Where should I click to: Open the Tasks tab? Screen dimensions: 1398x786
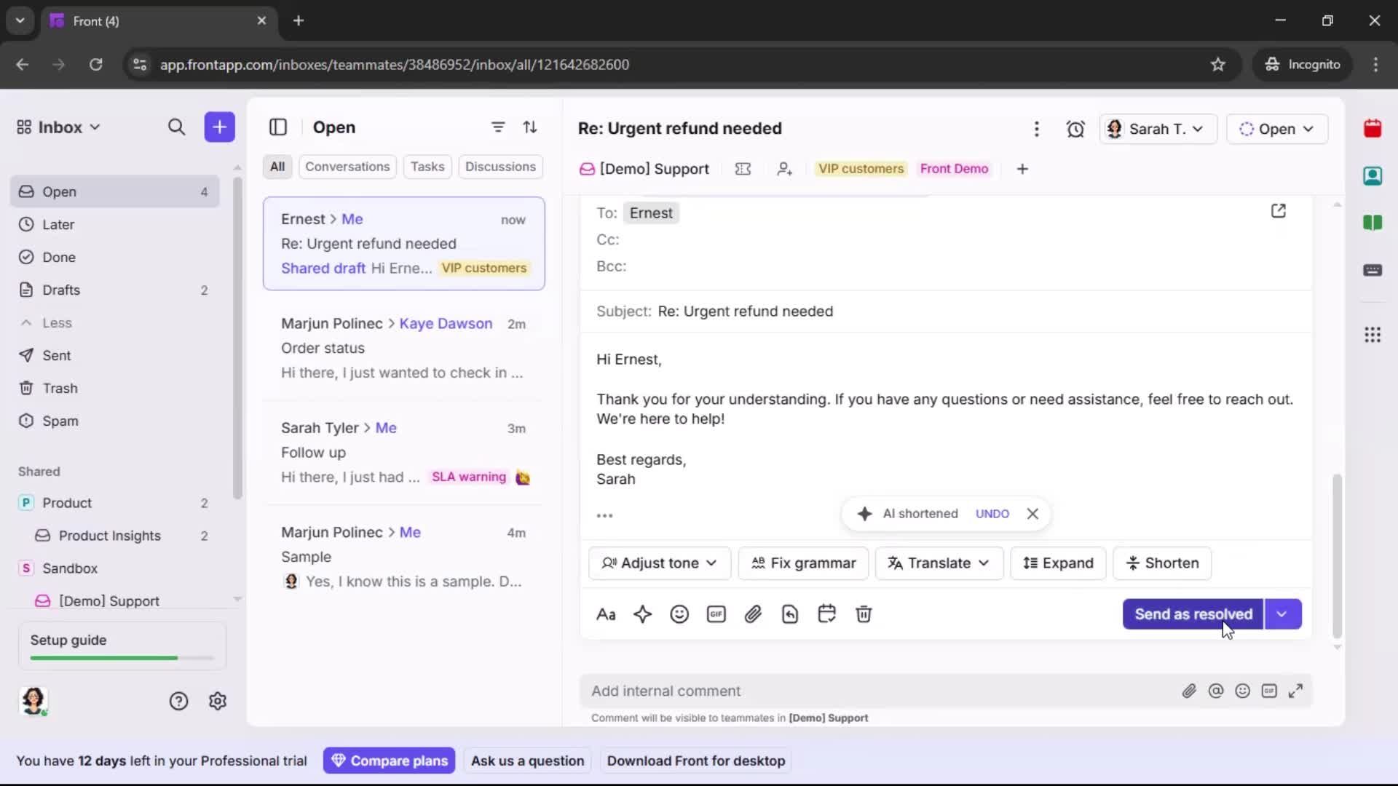[x=427, y=167]
